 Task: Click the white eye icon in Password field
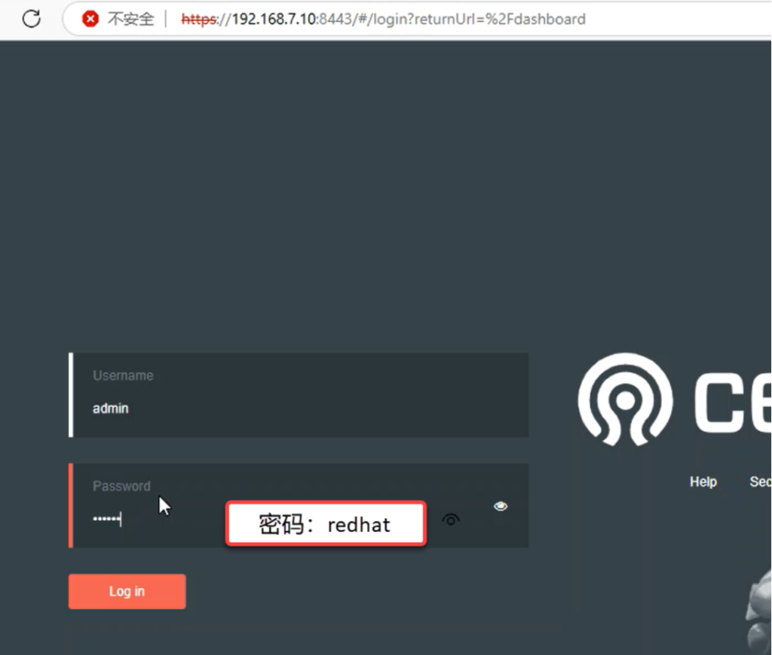click(501, 507)
